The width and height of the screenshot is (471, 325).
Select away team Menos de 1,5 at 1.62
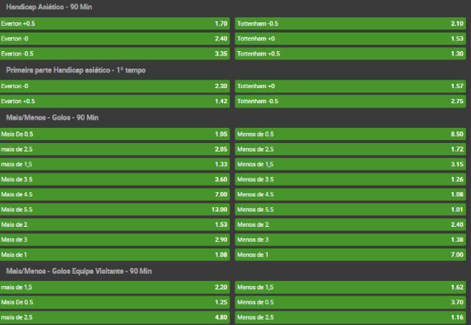click(x=350, y=287)
